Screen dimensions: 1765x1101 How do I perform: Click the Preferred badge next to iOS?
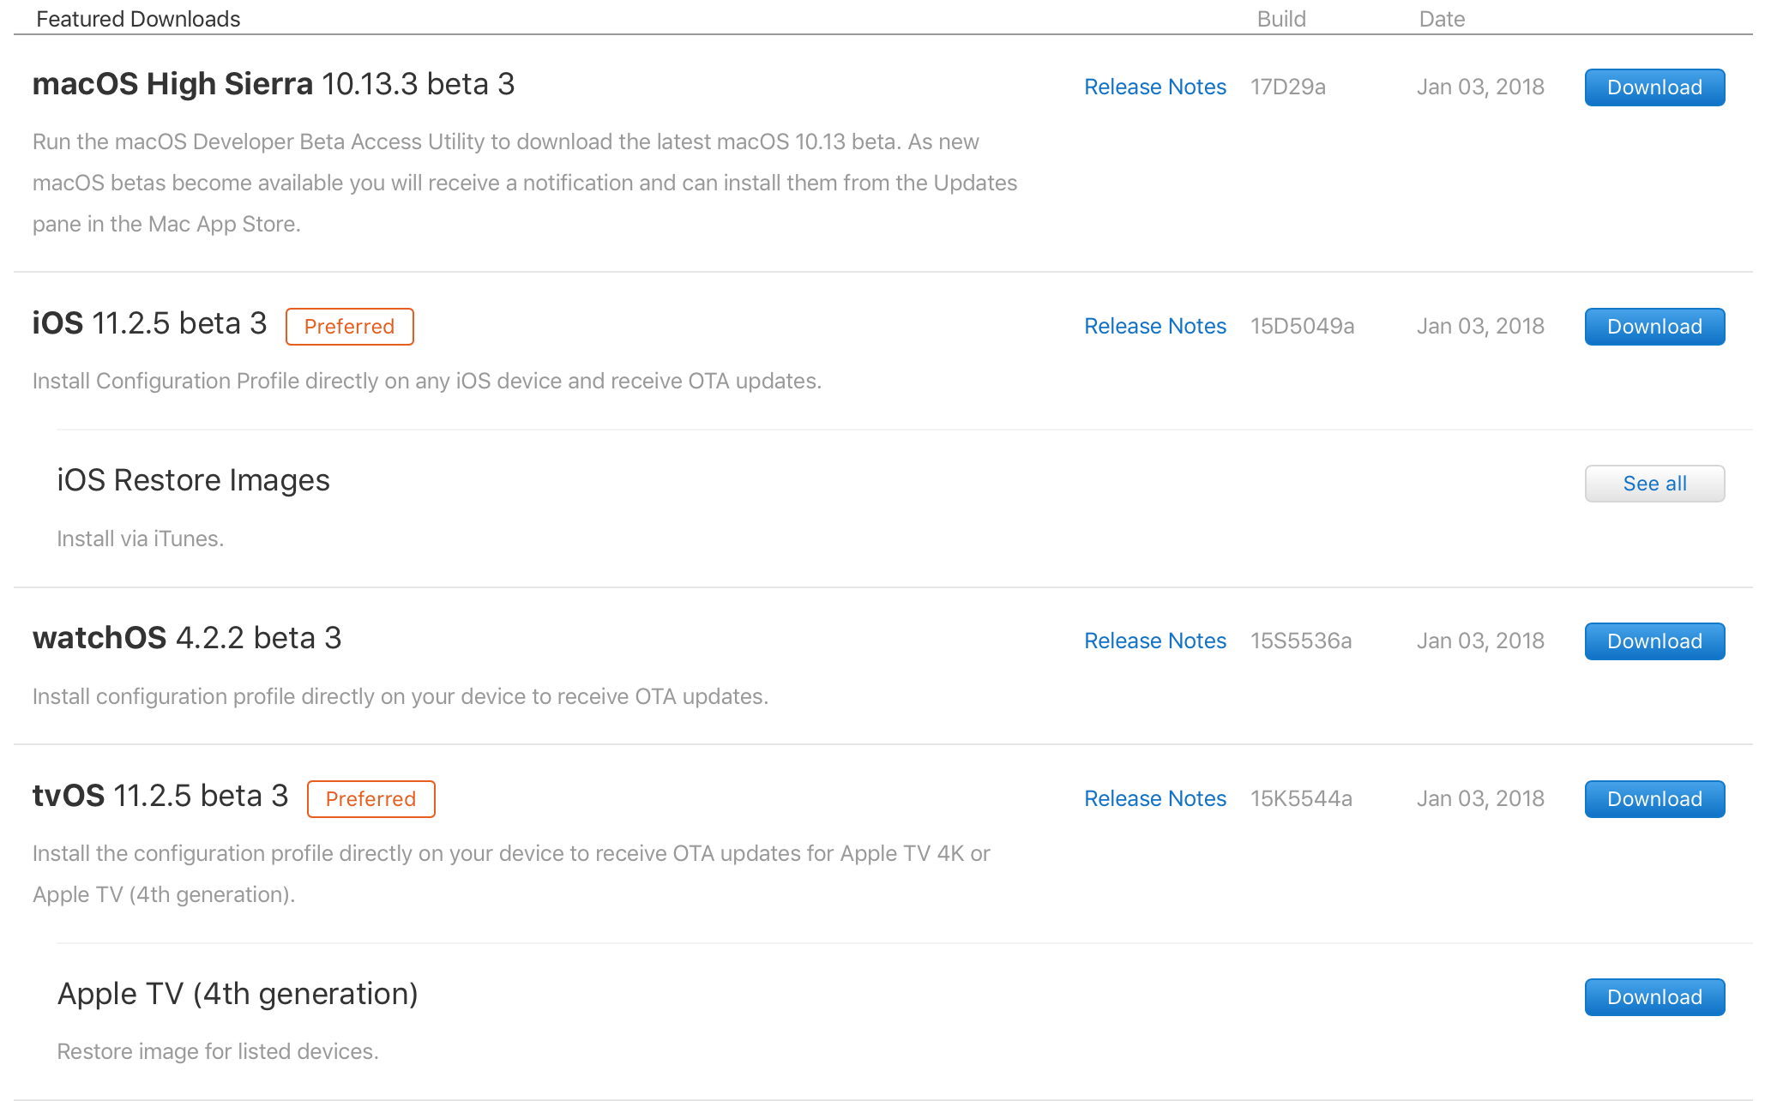(349, 327)
